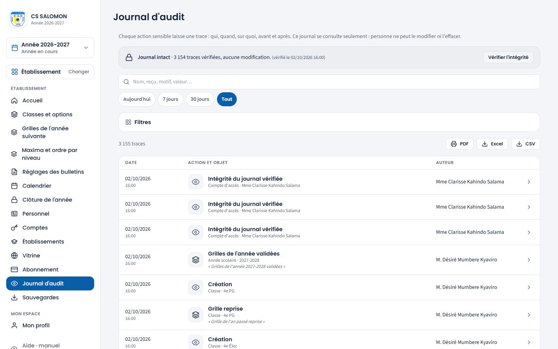The height and width of the screenshot is (349, 558).
Task: Click the layers icon for Classes et options
Action: coord(14,114)
